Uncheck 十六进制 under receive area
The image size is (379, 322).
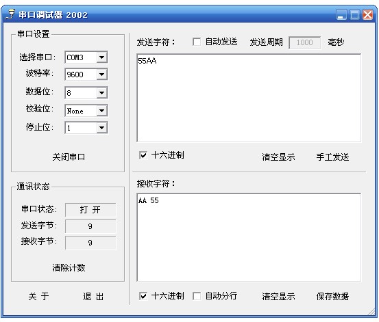tap(143, 296)
